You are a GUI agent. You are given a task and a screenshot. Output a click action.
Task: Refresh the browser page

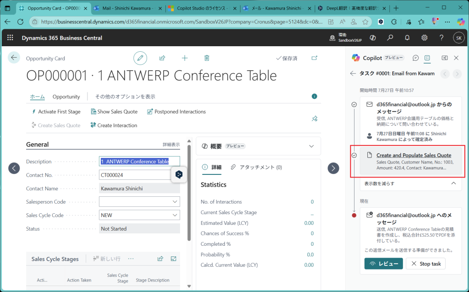point(20,22)
